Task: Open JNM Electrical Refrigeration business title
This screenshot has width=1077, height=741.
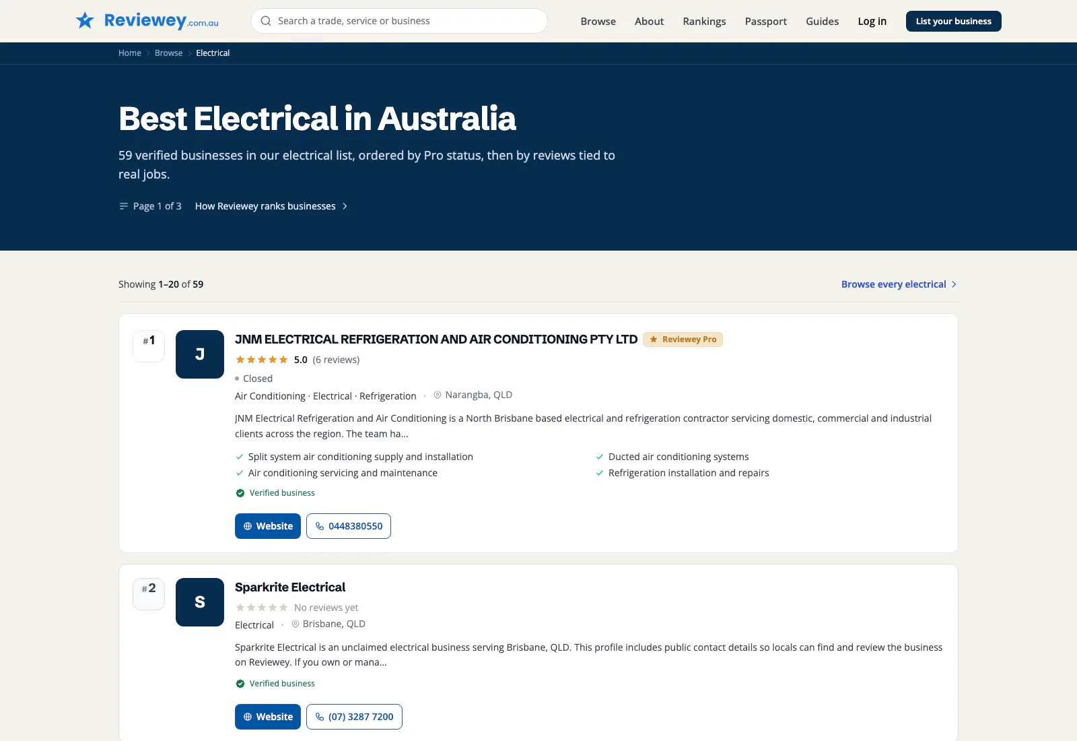Action: coord(436,340)
